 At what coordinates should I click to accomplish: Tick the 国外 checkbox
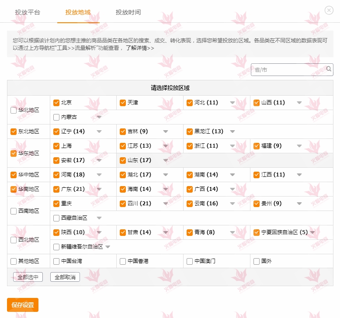pos(257,261)
